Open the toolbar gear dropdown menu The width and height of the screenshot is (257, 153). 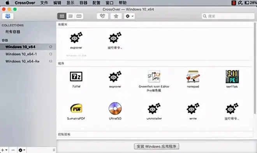130,16
